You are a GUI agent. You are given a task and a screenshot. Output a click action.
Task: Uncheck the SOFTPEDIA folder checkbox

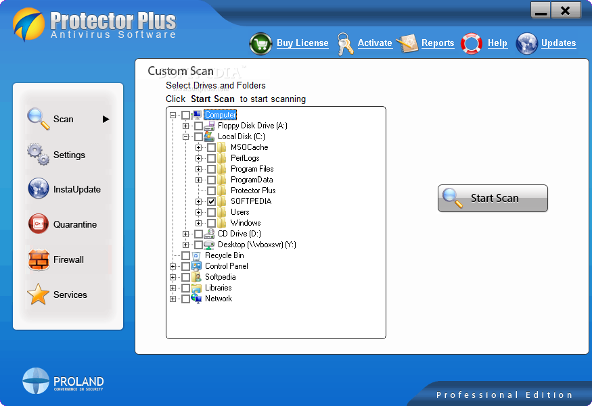pyautogui.click(x=211, y=202)
